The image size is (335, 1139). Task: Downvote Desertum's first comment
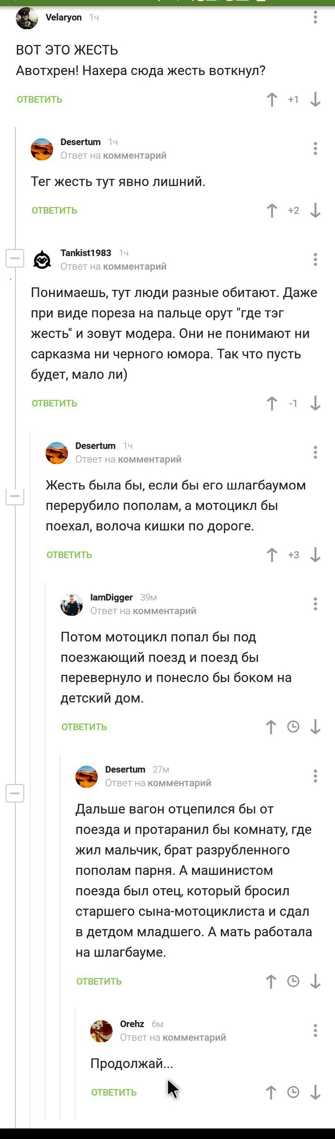[x=315, y=210]
